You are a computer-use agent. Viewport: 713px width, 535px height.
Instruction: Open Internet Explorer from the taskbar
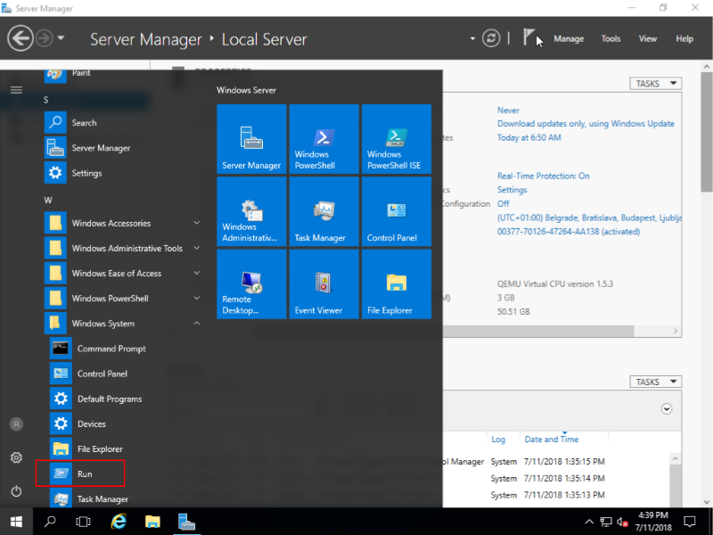119,522
